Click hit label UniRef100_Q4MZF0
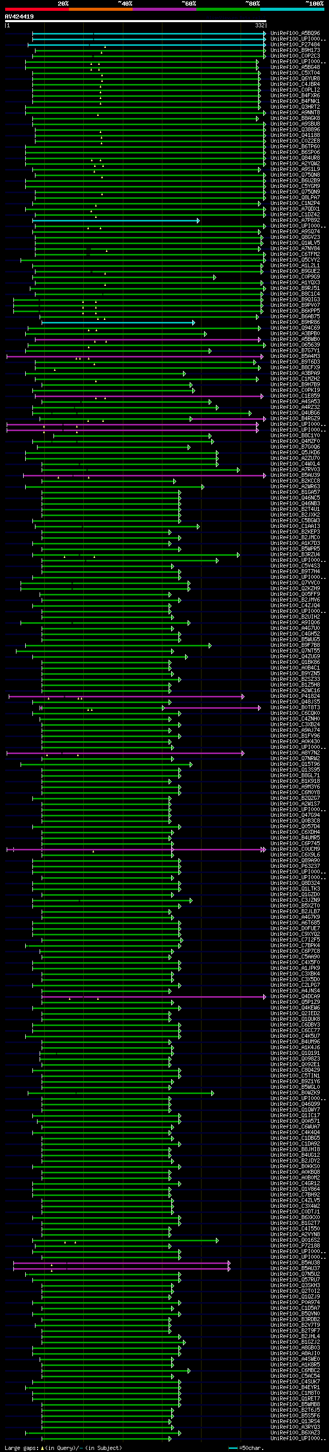The height and width of the screenshot is (1452, 329). [295, 441]
